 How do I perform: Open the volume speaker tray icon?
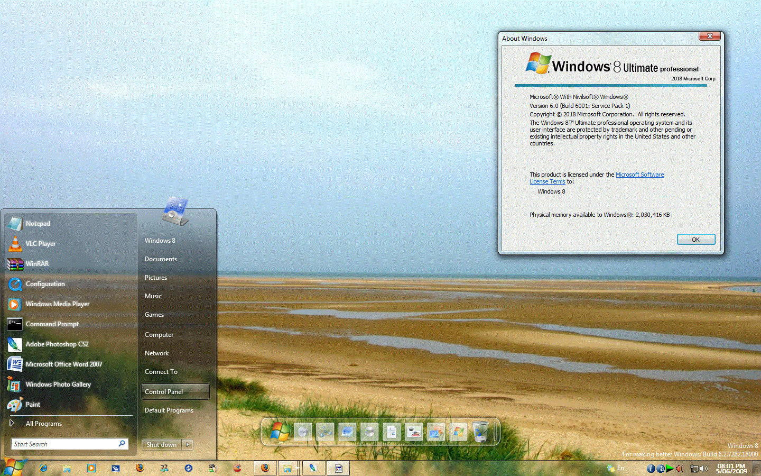(x=704, y=469)
